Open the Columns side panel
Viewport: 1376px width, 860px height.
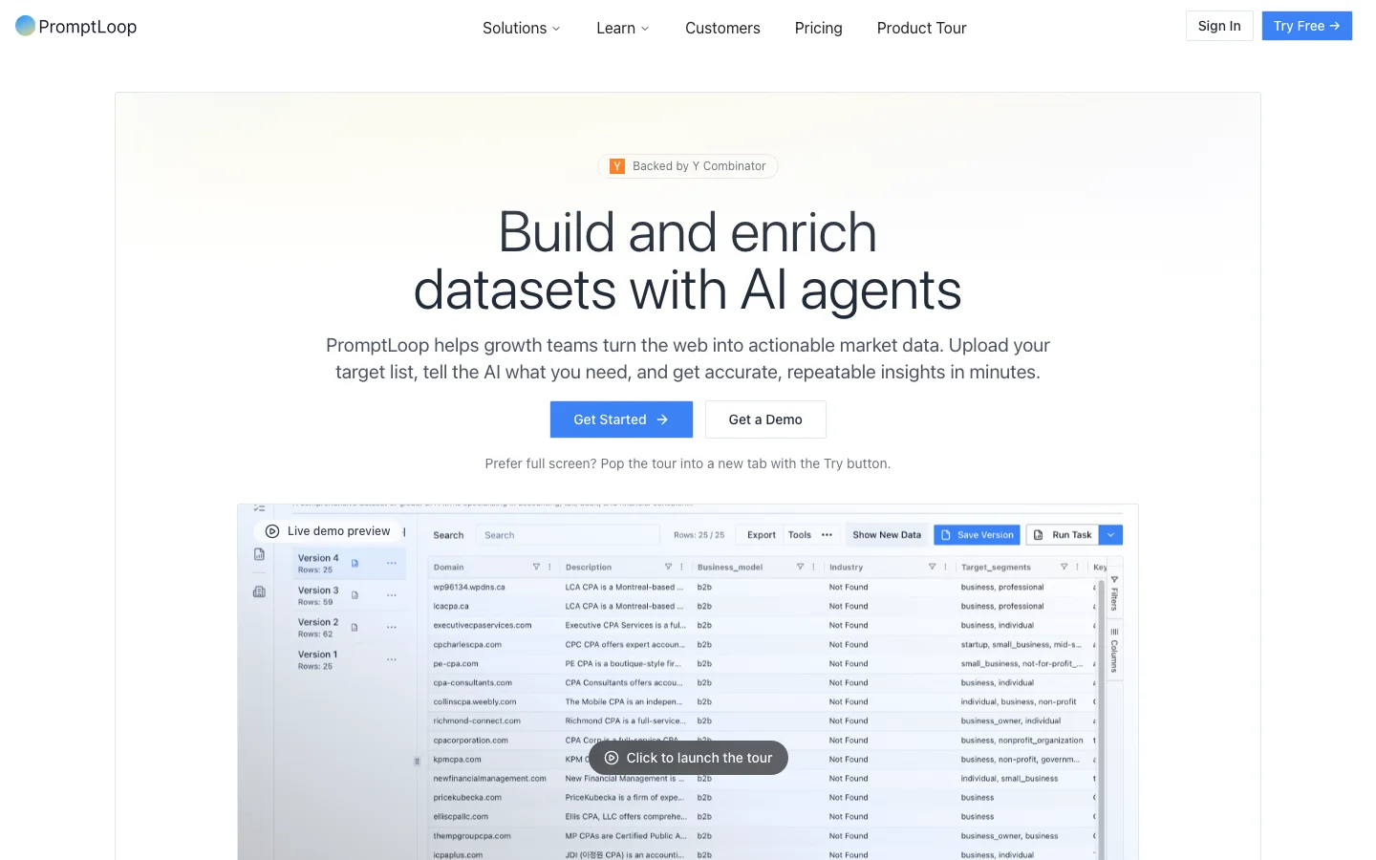pyautogui.click(x=1114, y=650)
